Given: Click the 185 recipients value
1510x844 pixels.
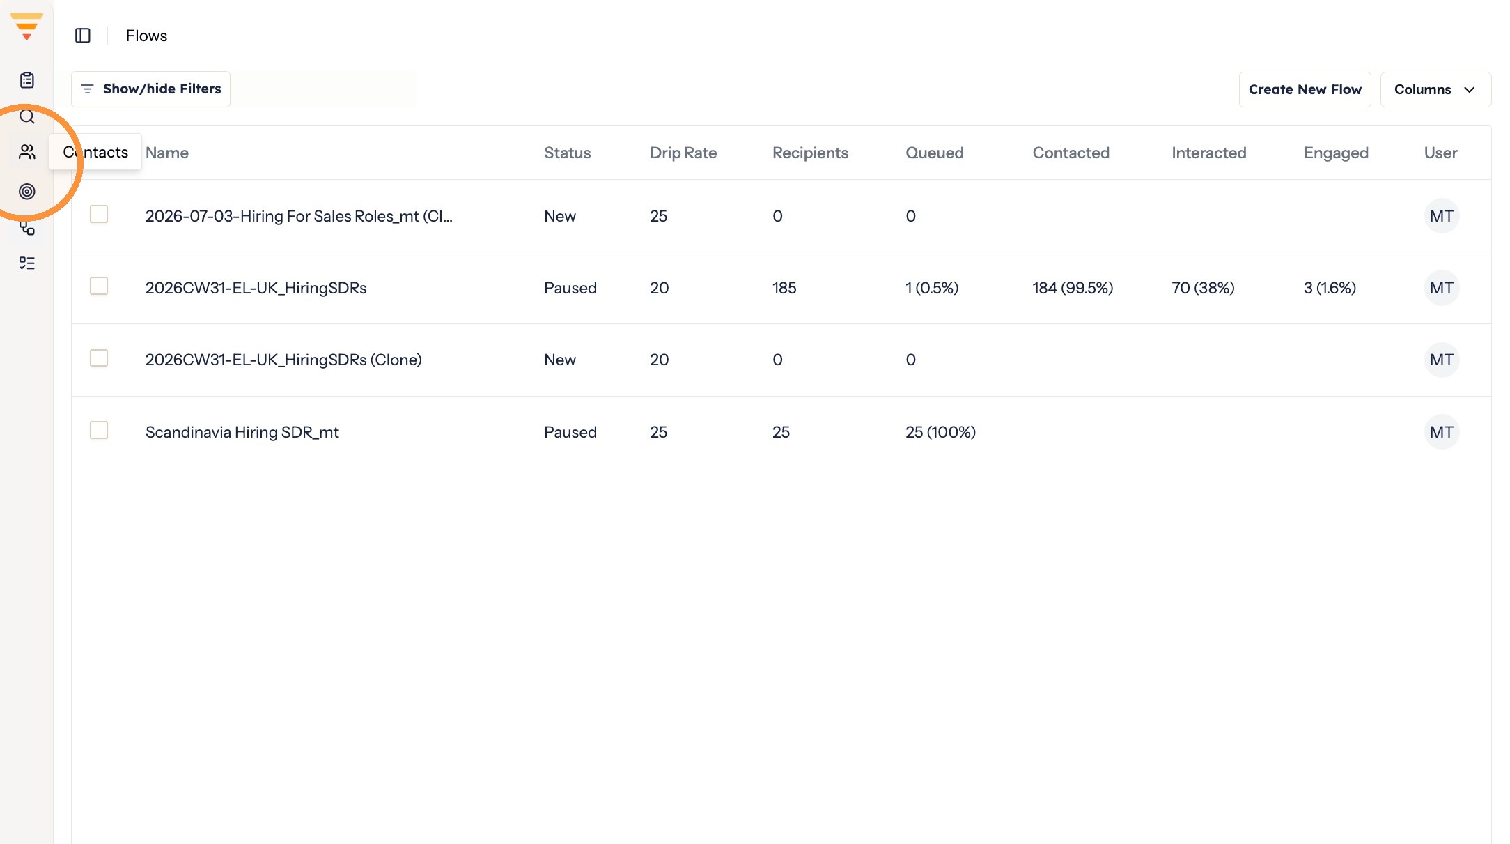Looking at the screenshot, I should [x=784, y=288].
